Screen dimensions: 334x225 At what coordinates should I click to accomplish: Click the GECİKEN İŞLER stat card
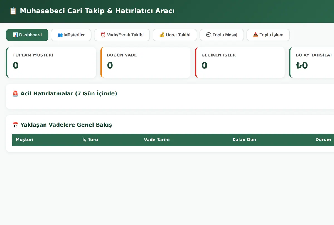click(240, 62)
